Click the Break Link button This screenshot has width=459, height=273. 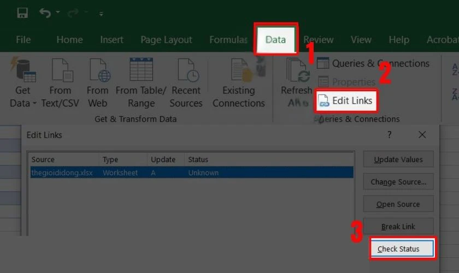click(398, 226)
